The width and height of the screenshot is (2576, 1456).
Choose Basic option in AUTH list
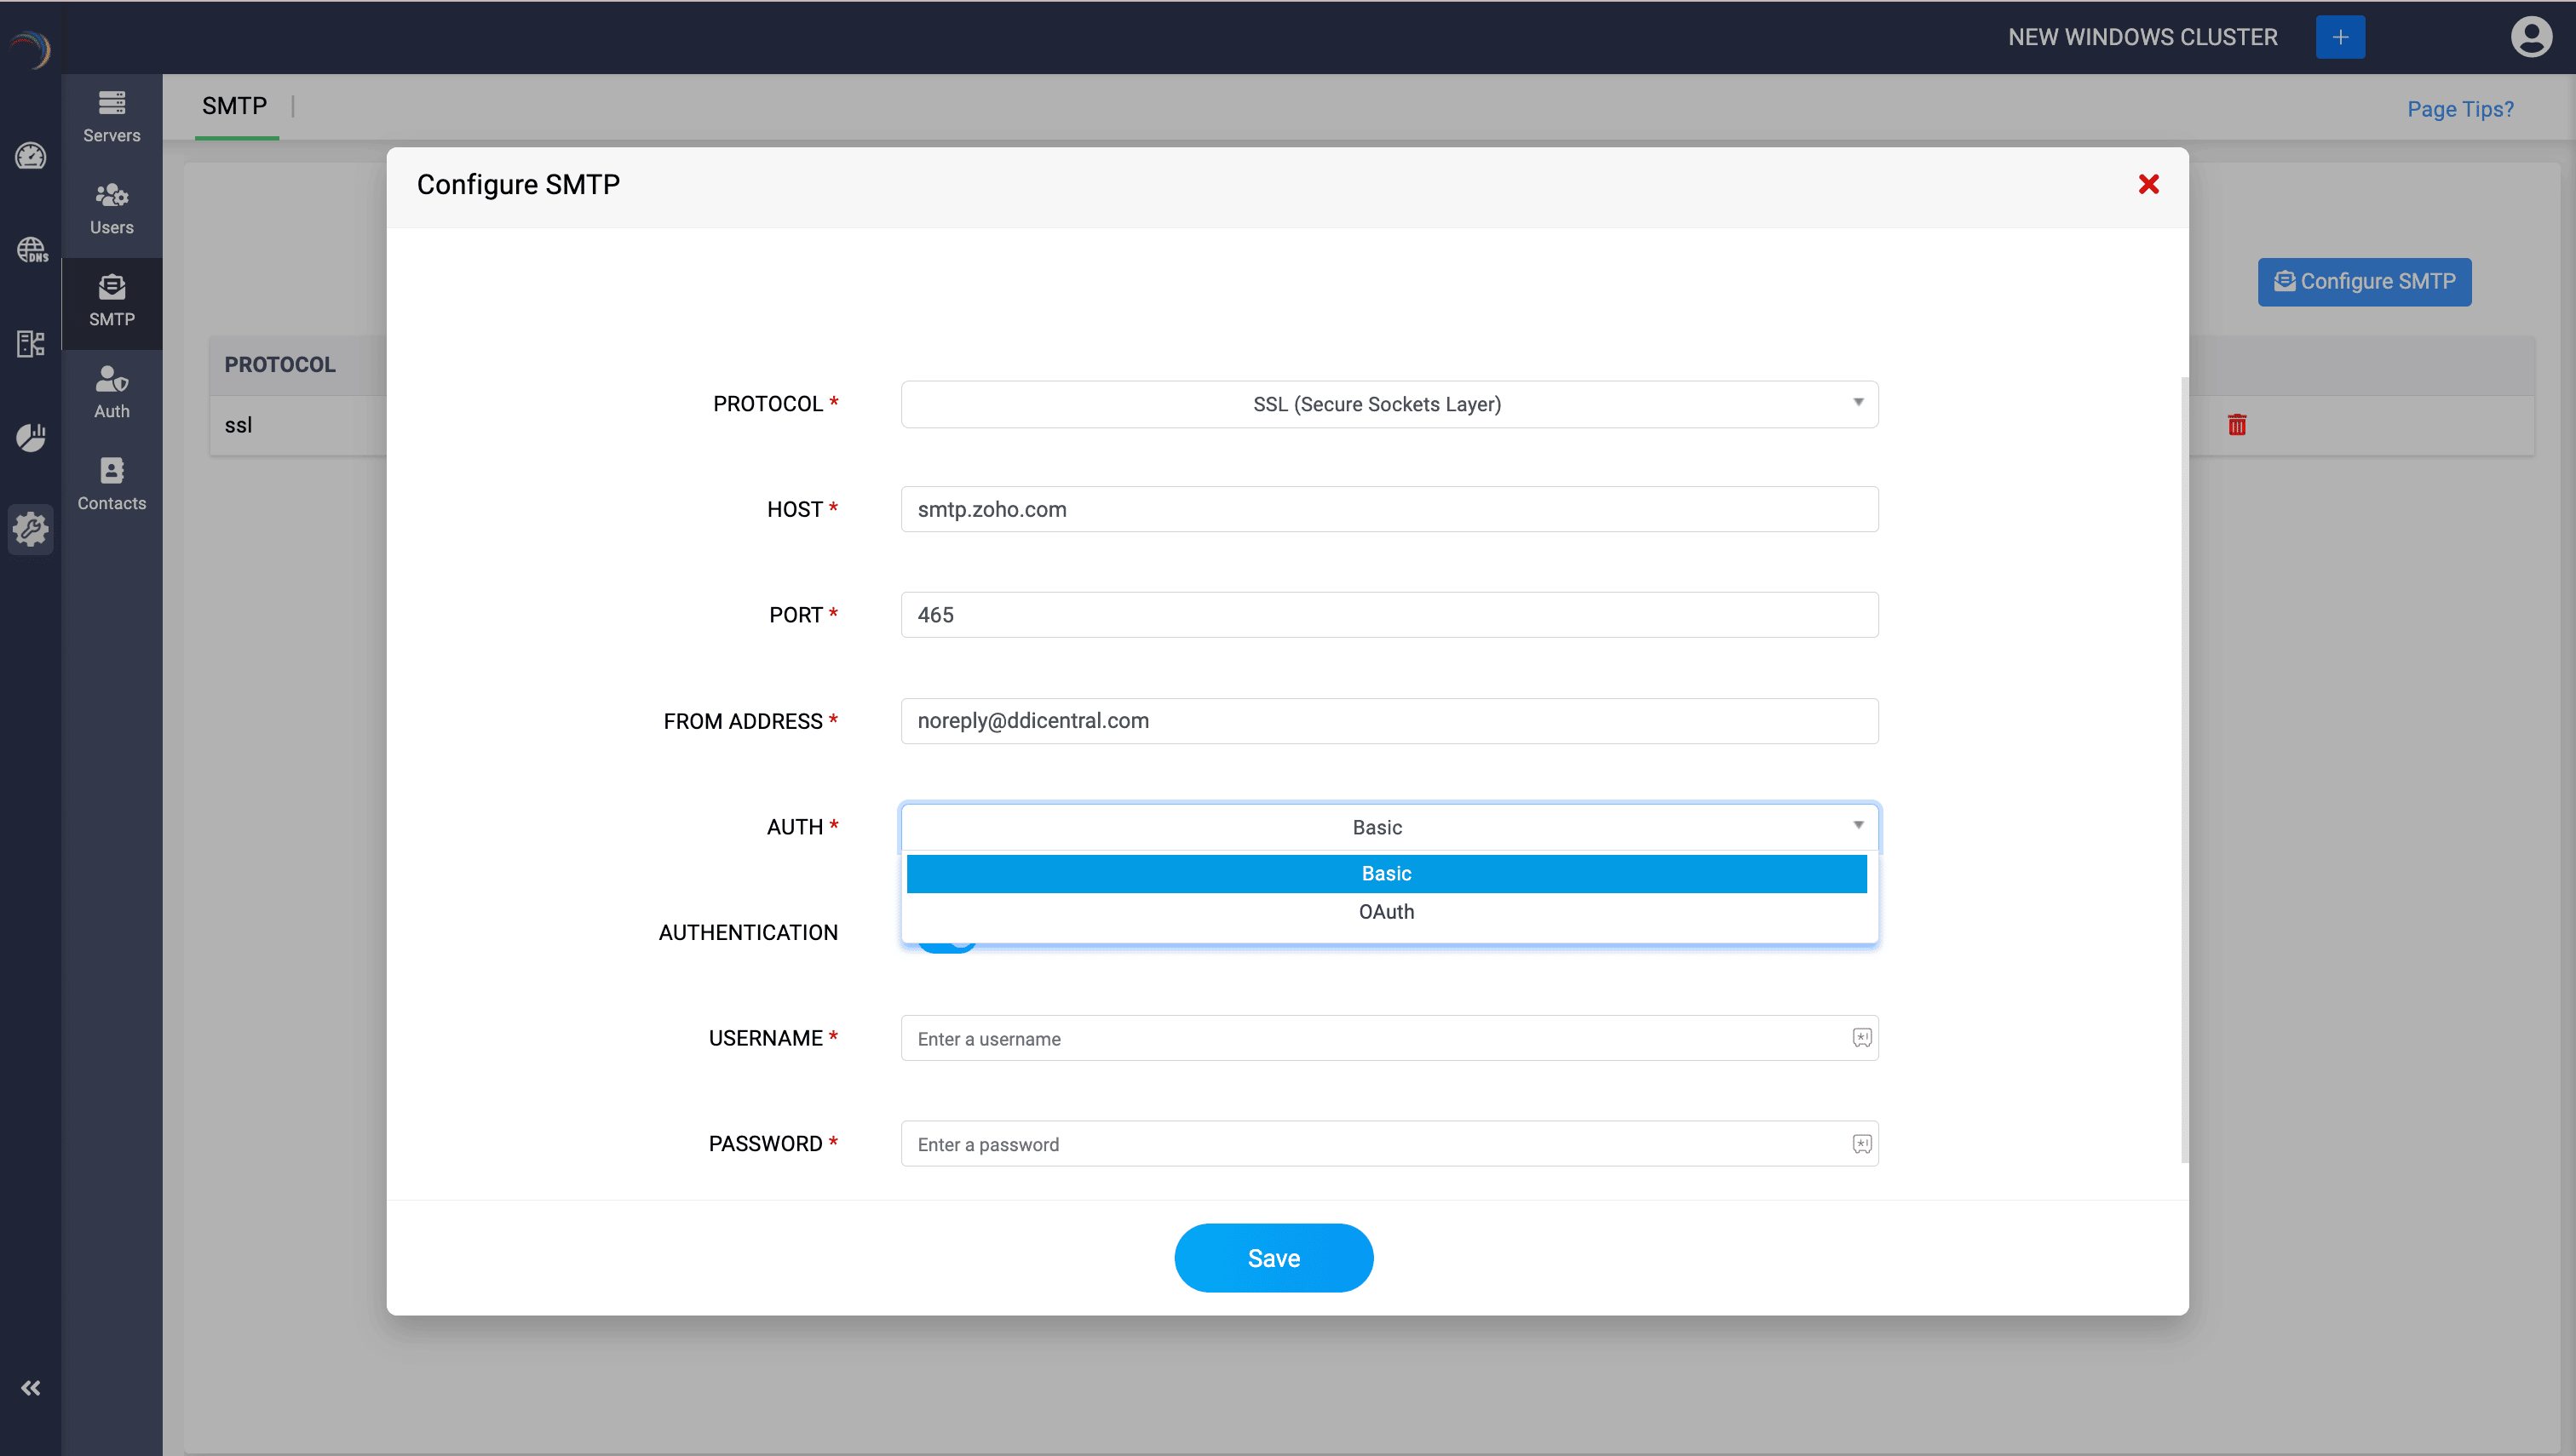pyautogui.click(x=1386, y=873)
